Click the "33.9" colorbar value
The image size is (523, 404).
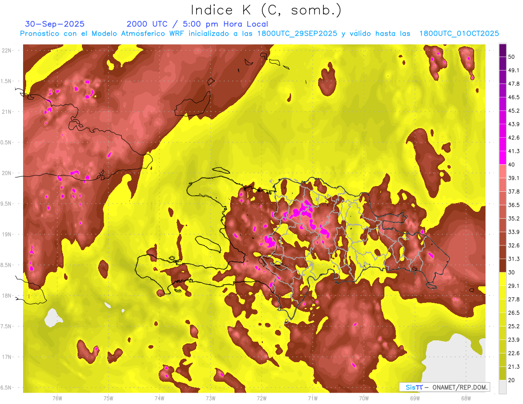pyautogui.click(x=514, y=232)
